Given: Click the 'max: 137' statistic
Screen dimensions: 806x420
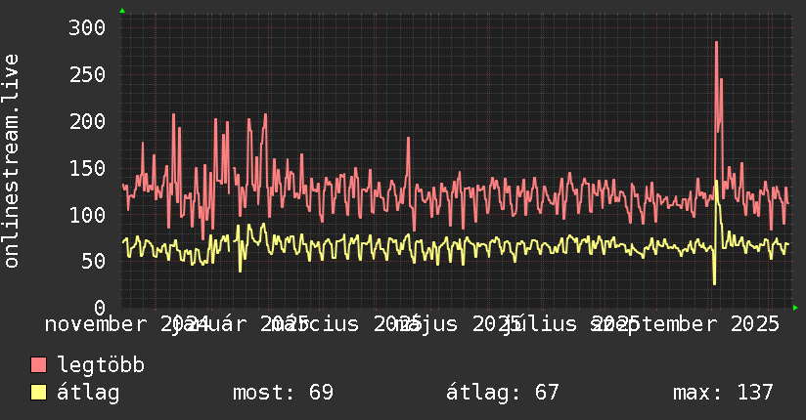Looking at the screenshot, I should tap(723, 393).
